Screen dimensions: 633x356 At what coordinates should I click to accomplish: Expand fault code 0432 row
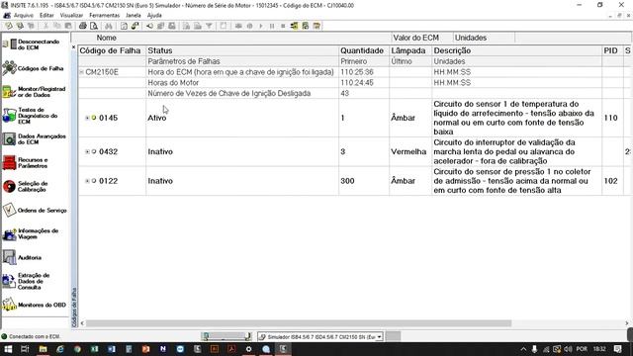pos(87,151)
